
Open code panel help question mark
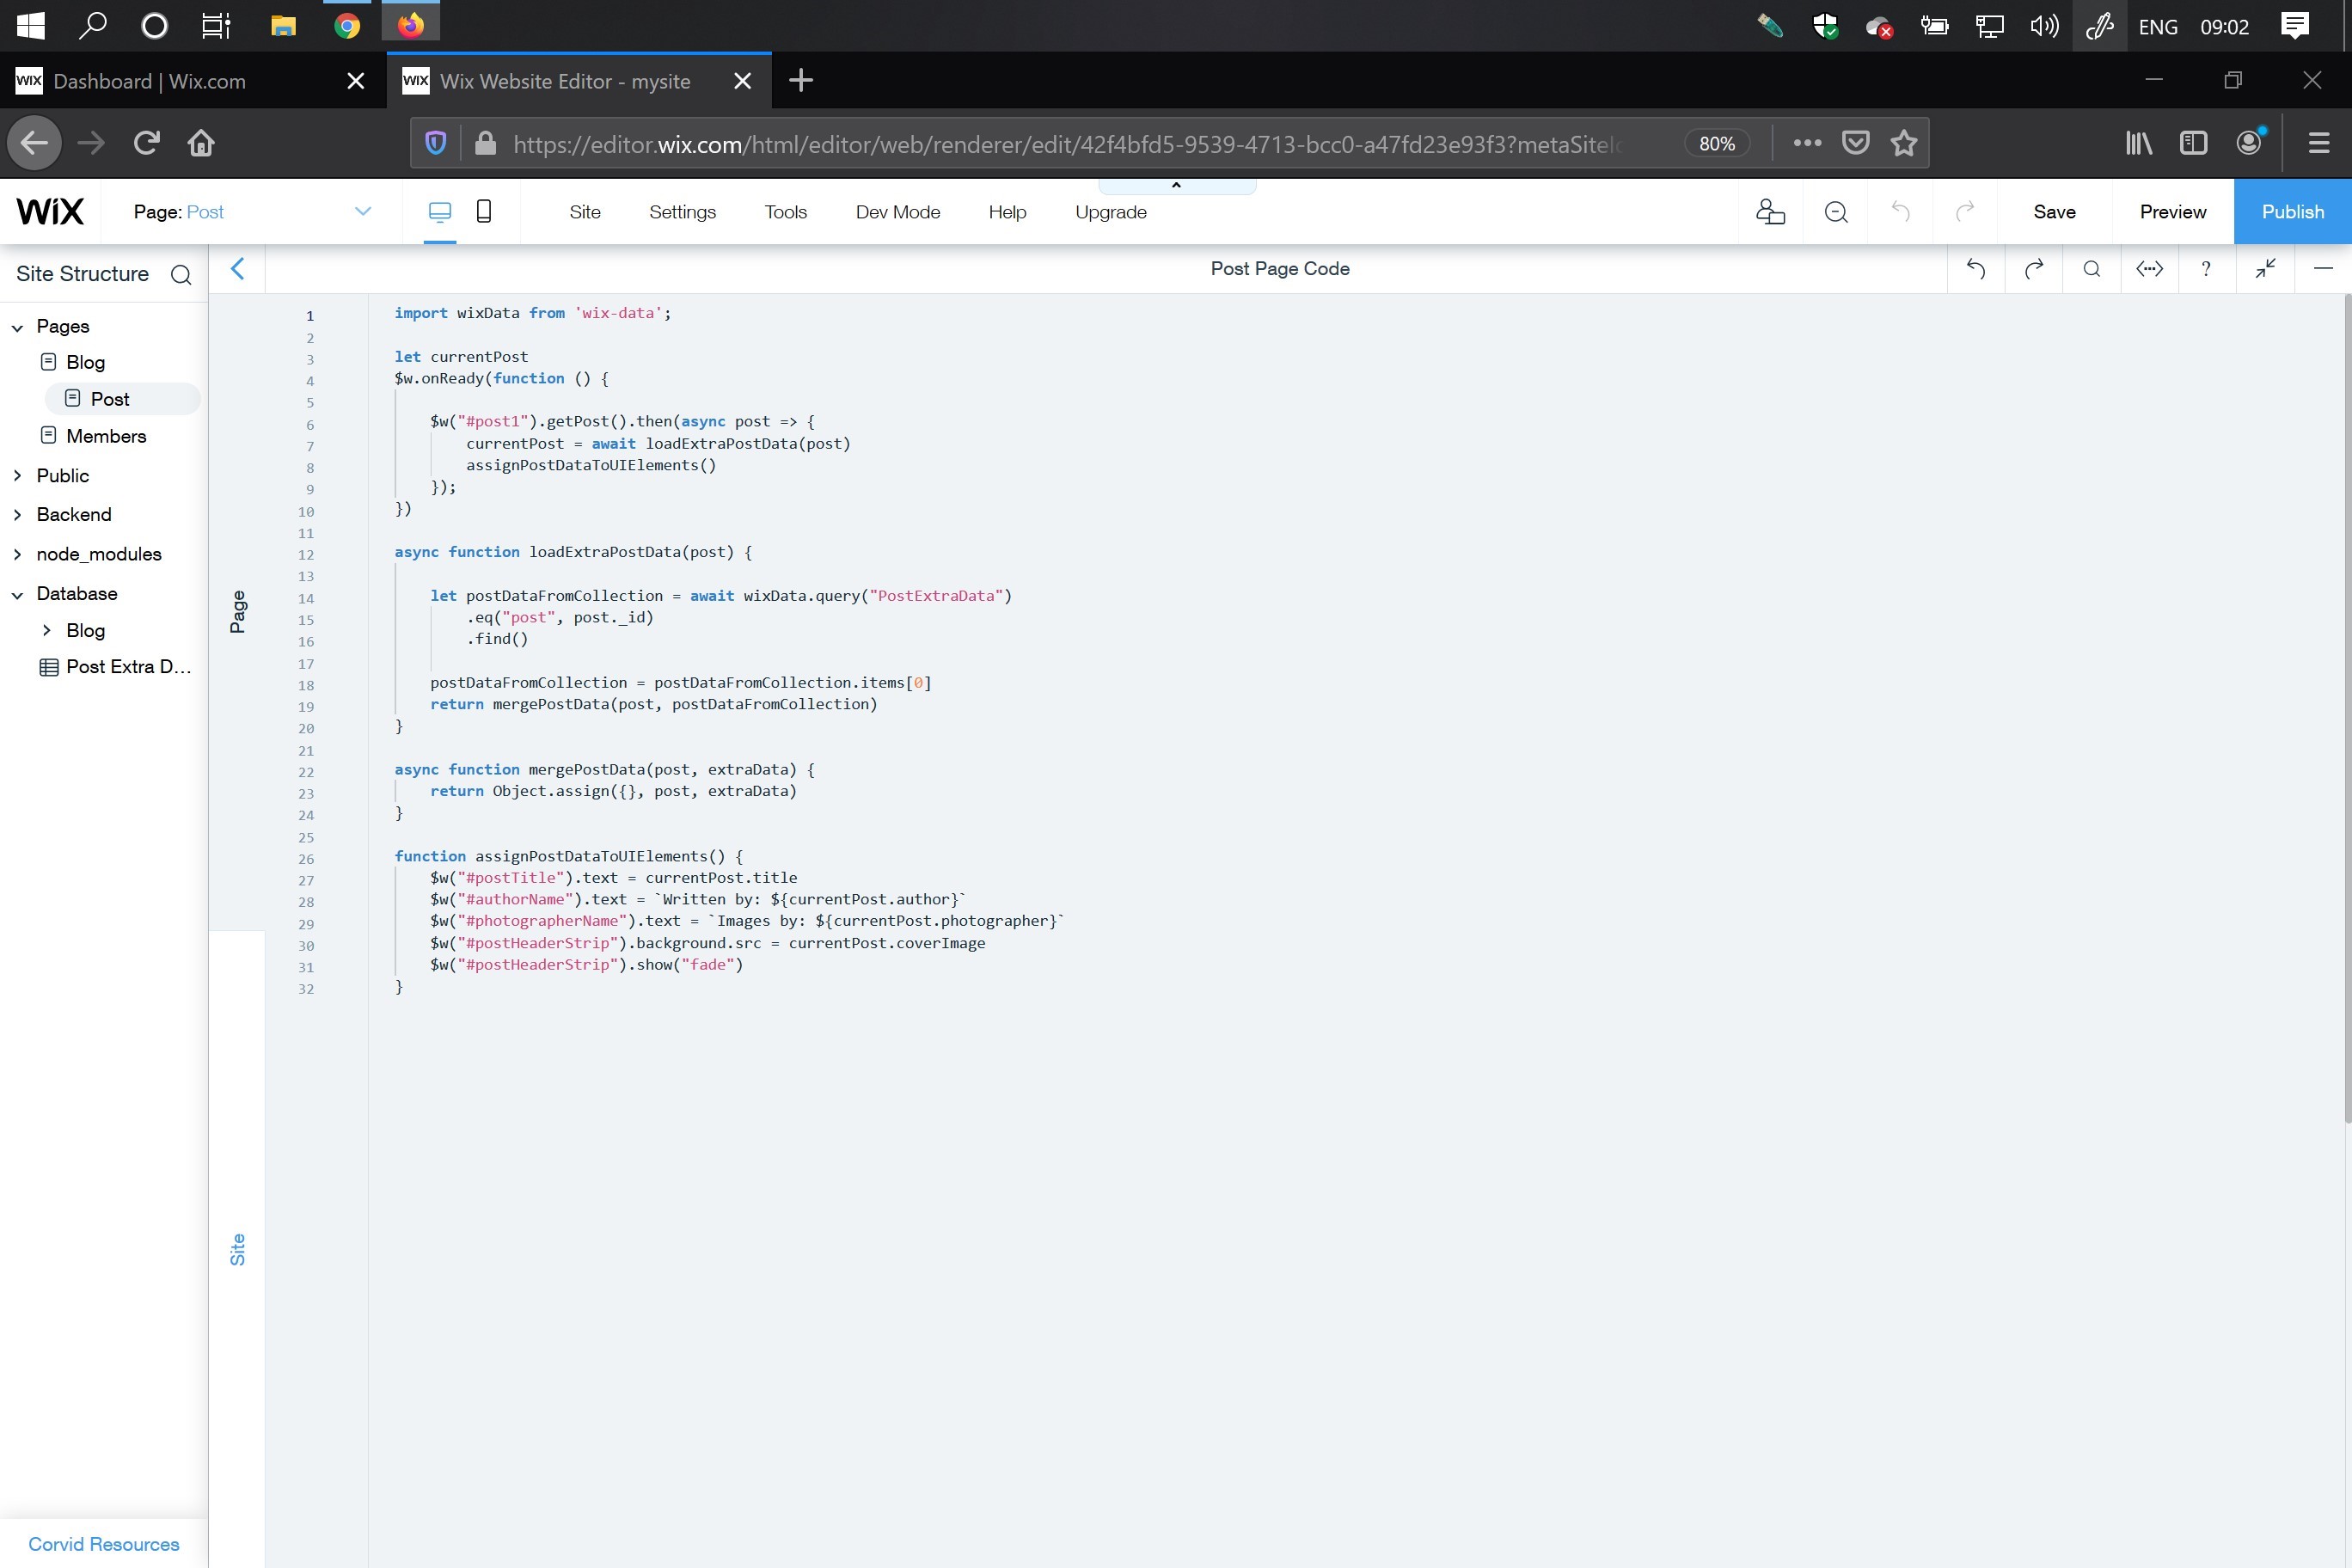click(x=2206, y=268)
